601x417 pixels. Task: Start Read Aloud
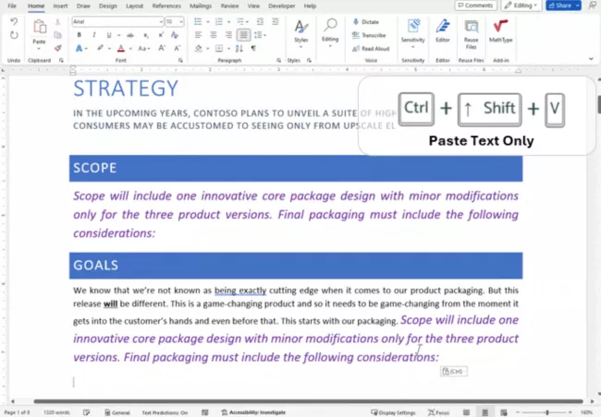click(371, 49)
